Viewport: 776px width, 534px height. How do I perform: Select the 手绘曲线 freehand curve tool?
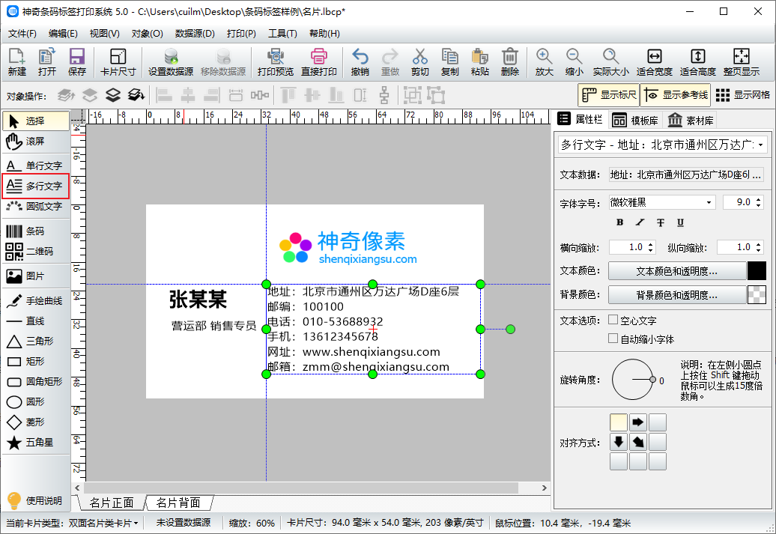(36, 301)
